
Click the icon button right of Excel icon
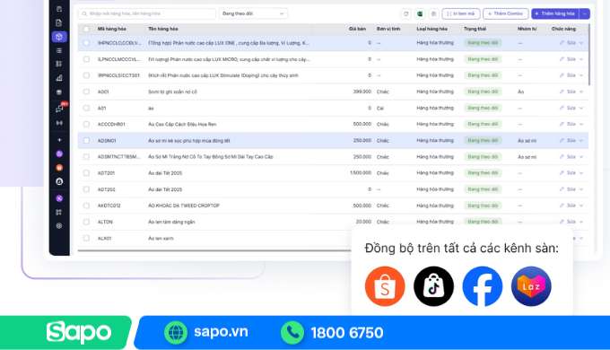(433, 13)
